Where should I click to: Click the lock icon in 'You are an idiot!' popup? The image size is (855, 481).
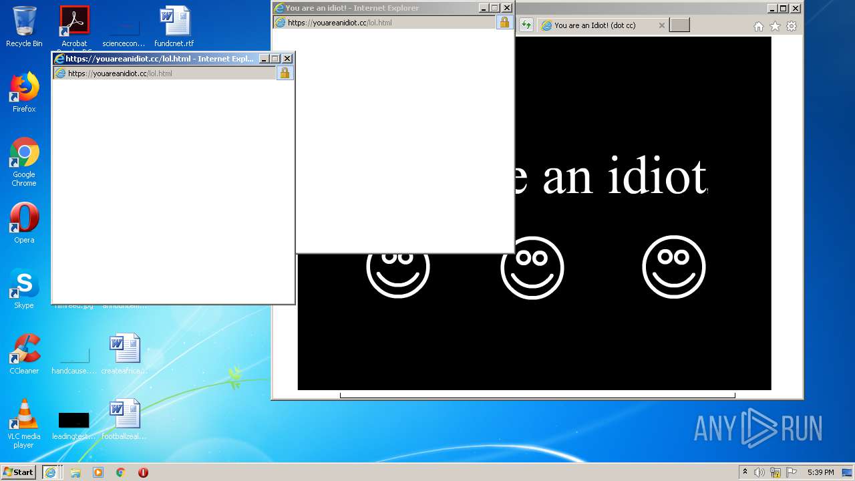(x=504, y=23)
